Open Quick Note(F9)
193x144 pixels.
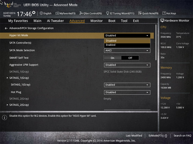pos(148,13)
